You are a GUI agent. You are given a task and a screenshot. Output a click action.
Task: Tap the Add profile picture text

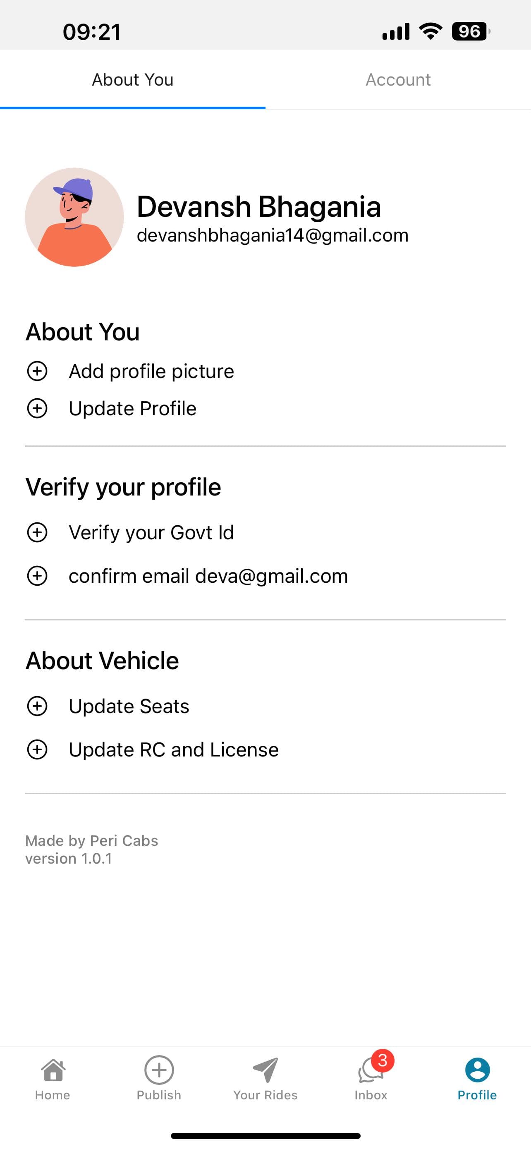(x=151, y=371)
